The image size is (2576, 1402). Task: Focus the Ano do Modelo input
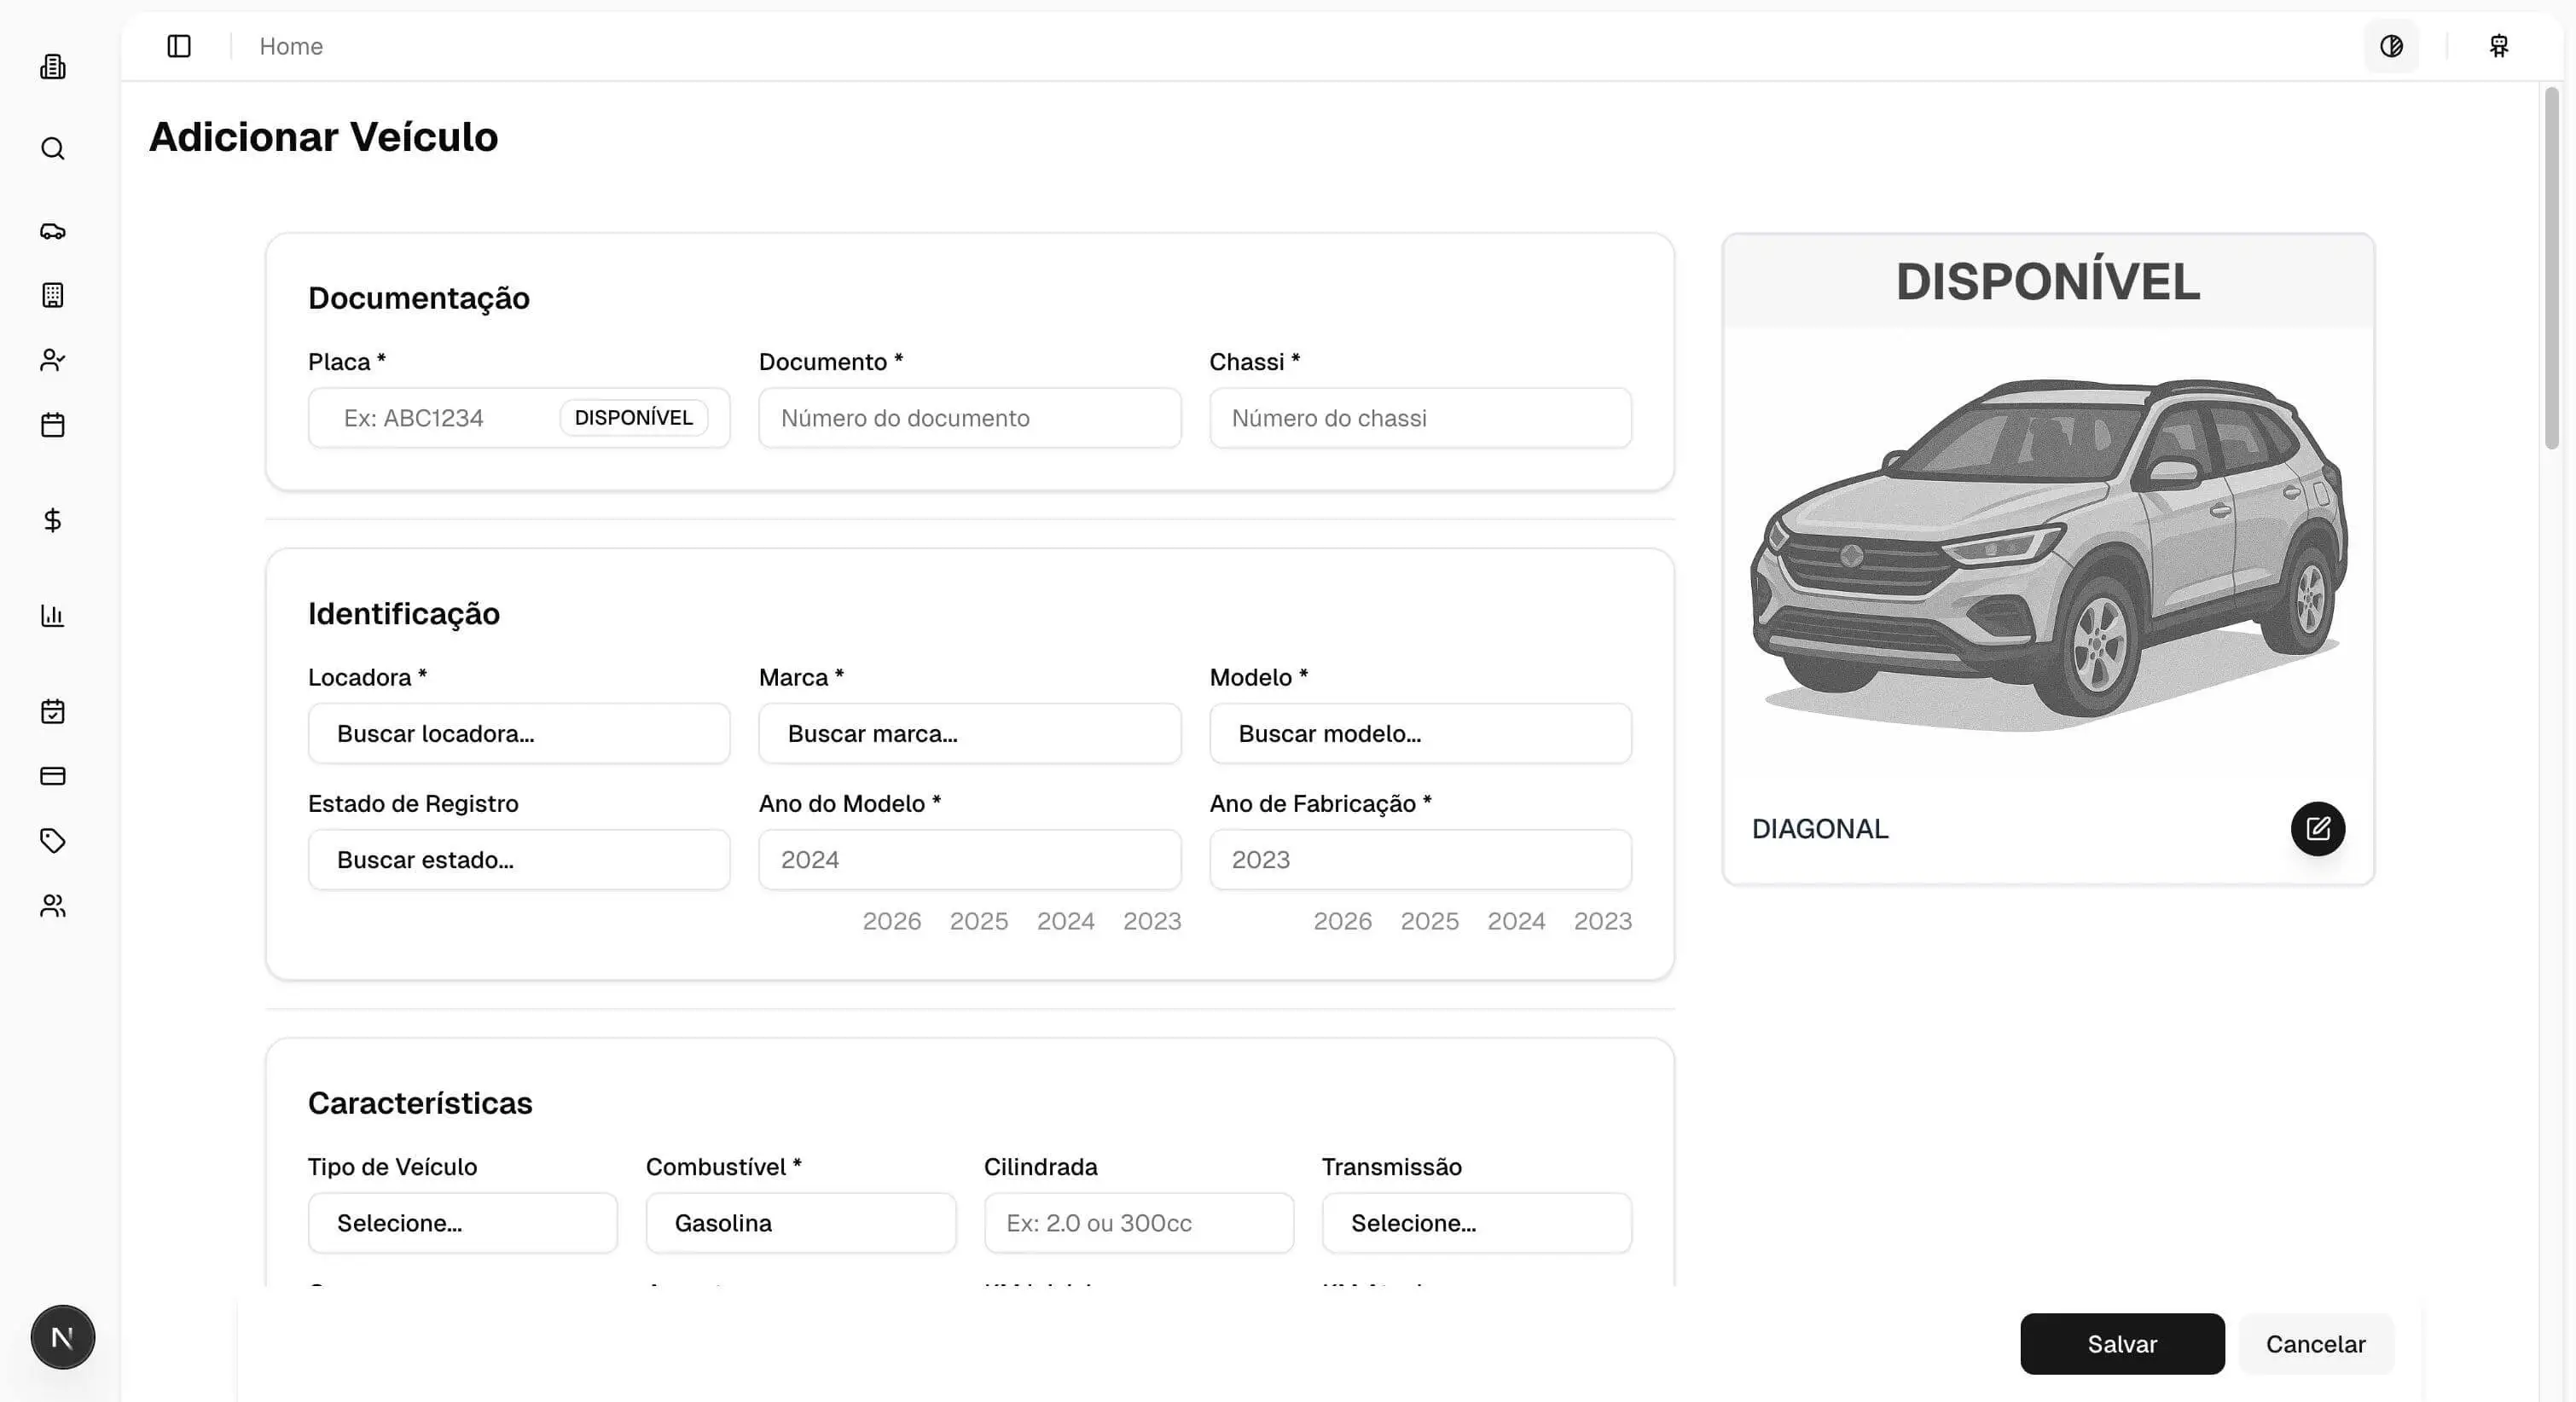[x=969, y=859]
